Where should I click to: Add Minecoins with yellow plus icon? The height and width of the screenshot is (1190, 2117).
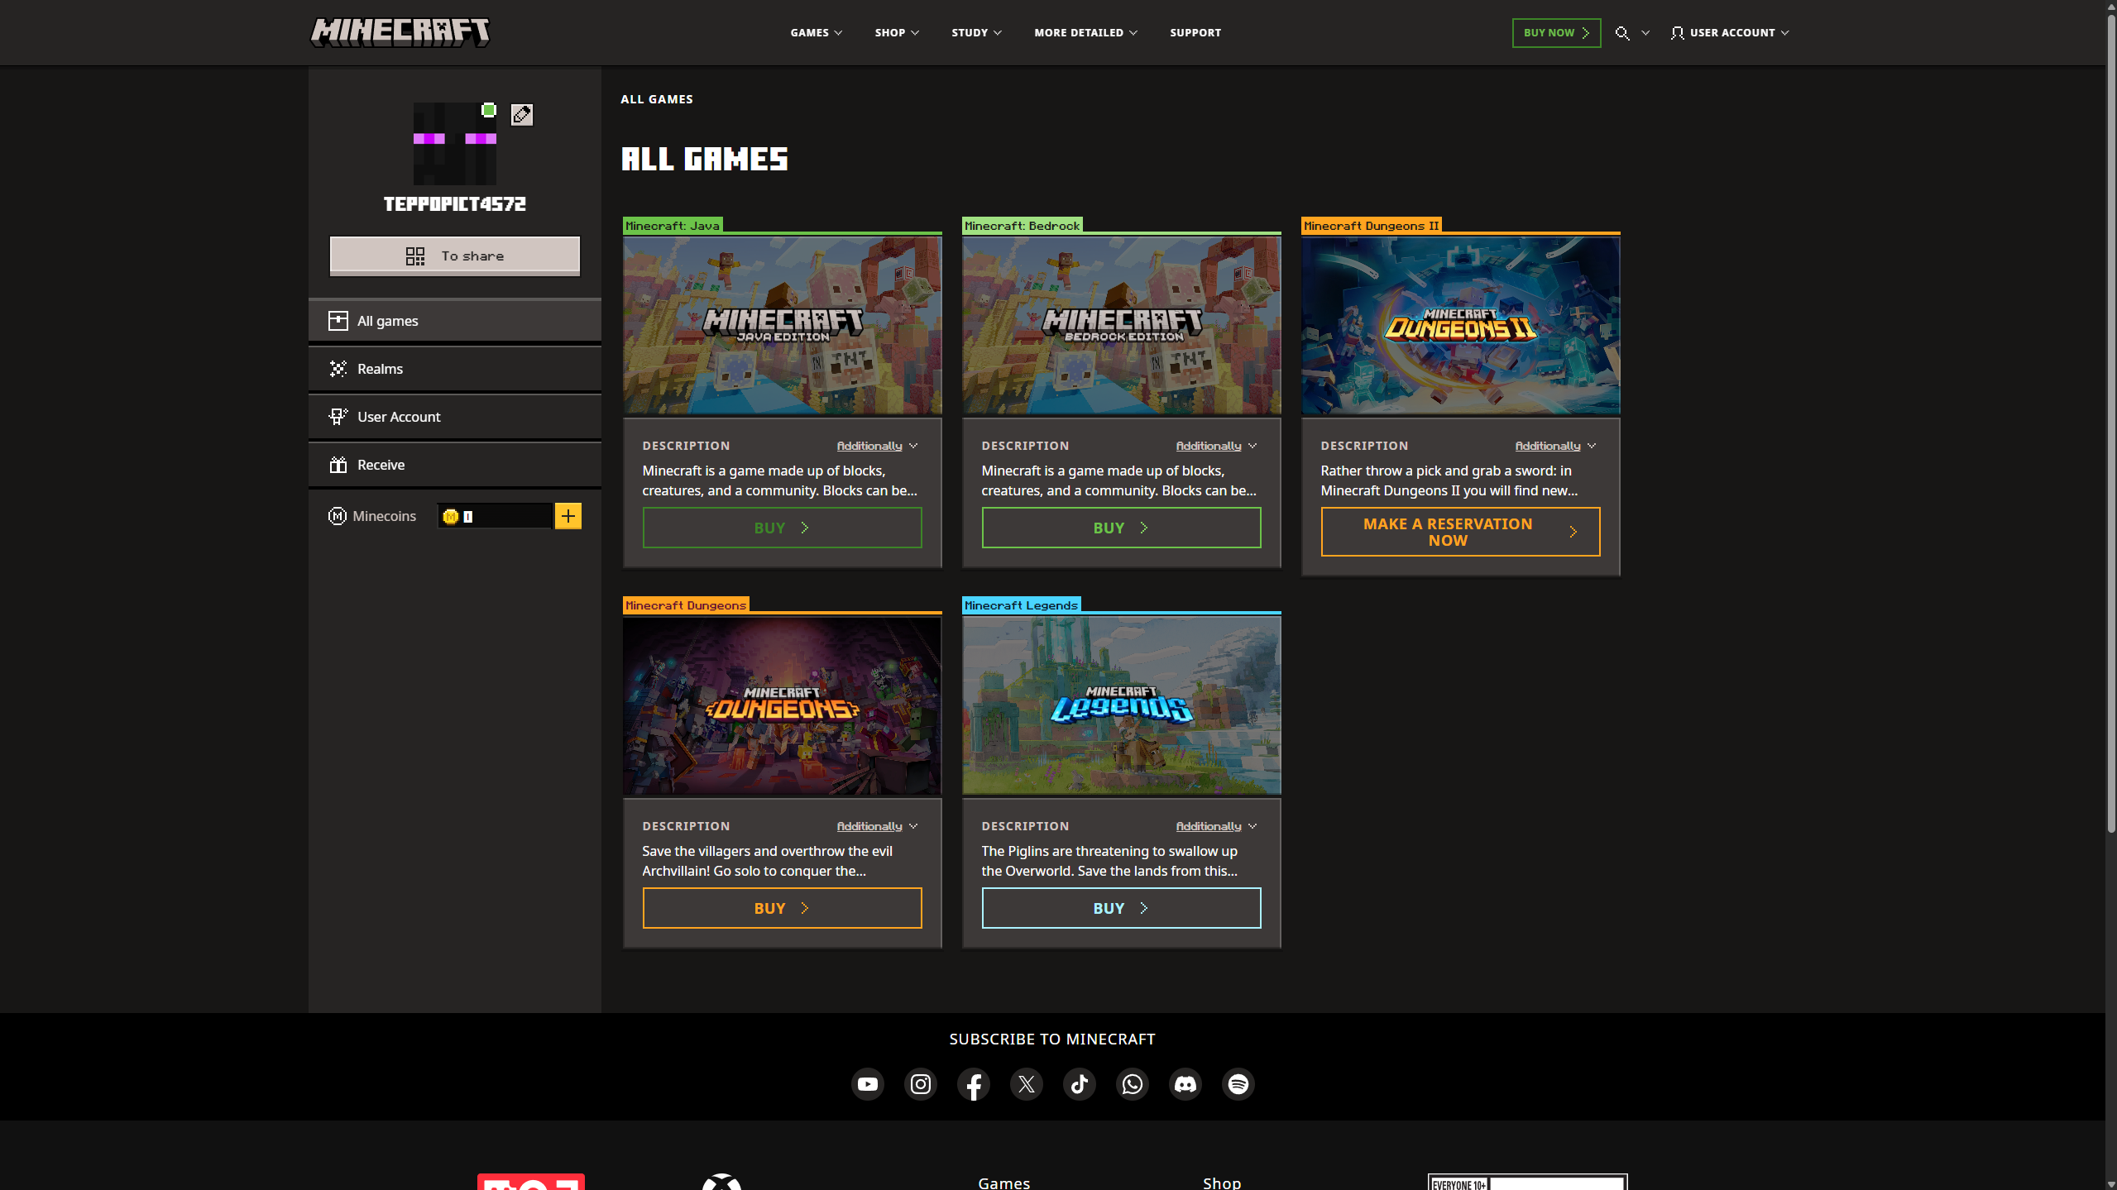pyautogui.click(x=568, y=516)
